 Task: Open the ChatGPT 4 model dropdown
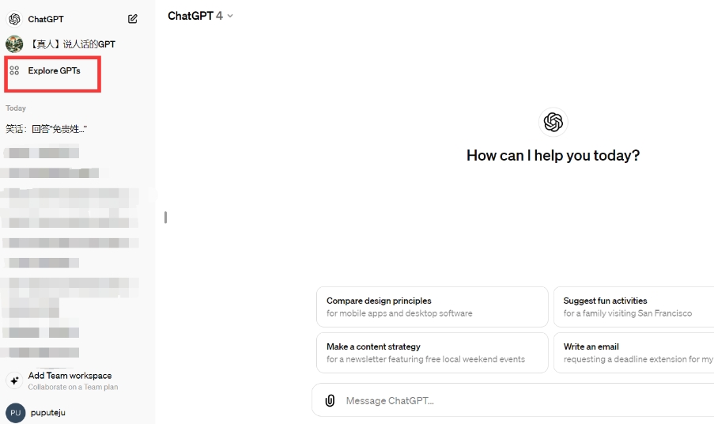[x=200, y=16]
